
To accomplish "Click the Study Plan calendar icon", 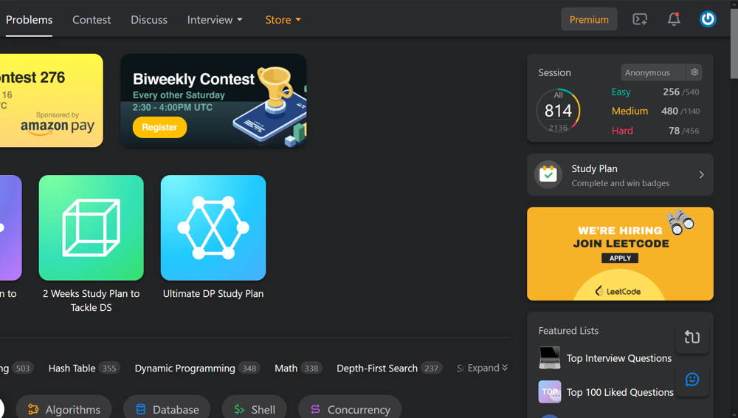I will click(548, 174).
